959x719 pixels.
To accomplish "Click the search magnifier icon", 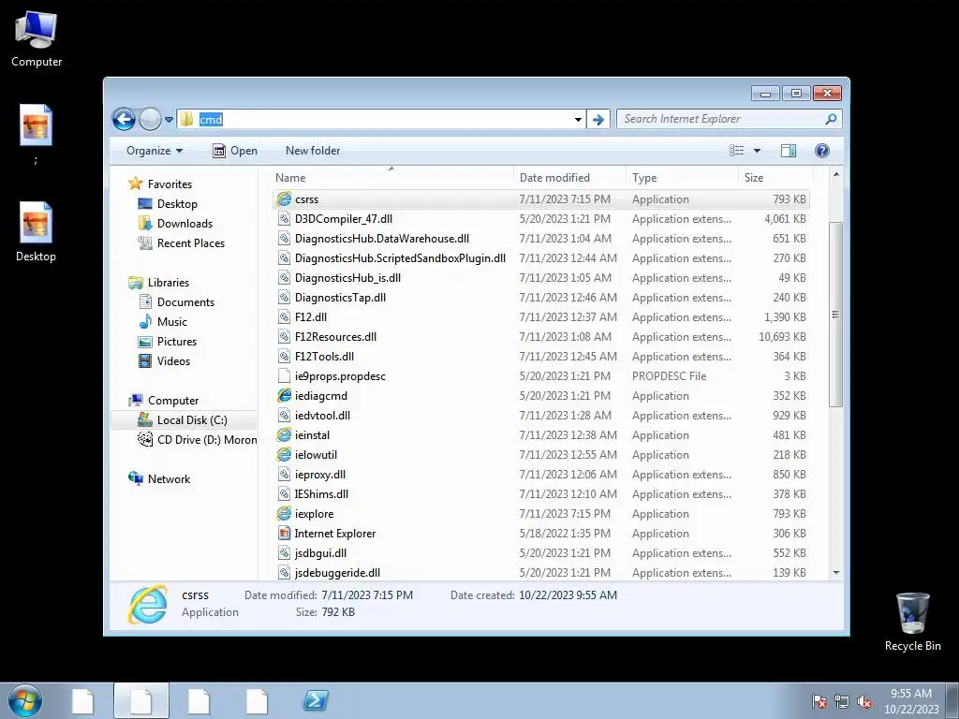I will pyautogui.click(x=831, y=119).
